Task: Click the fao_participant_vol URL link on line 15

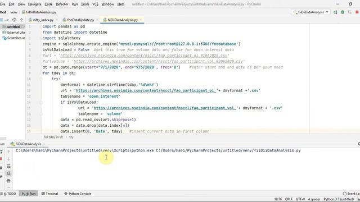Action: pos(165,108)
